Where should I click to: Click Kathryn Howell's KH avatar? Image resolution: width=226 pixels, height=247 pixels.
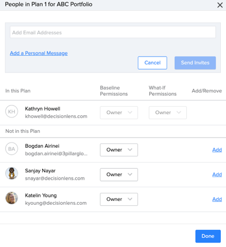(x=11, y=111)
